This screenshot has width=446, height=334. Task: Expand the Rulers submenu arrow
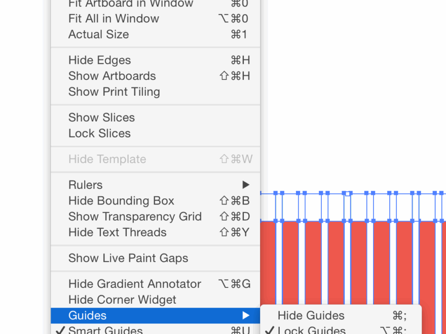point(246,185)
